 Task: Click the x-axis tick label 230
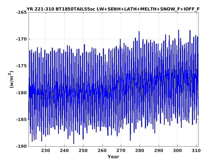46,150
